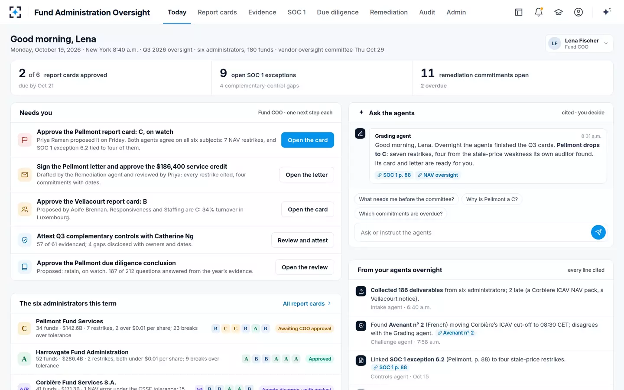Open the user account circle icon

pos(578,12)
